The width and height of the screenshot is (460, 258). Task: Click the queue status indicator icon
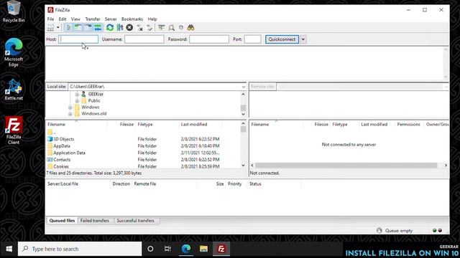coord(379,231)
